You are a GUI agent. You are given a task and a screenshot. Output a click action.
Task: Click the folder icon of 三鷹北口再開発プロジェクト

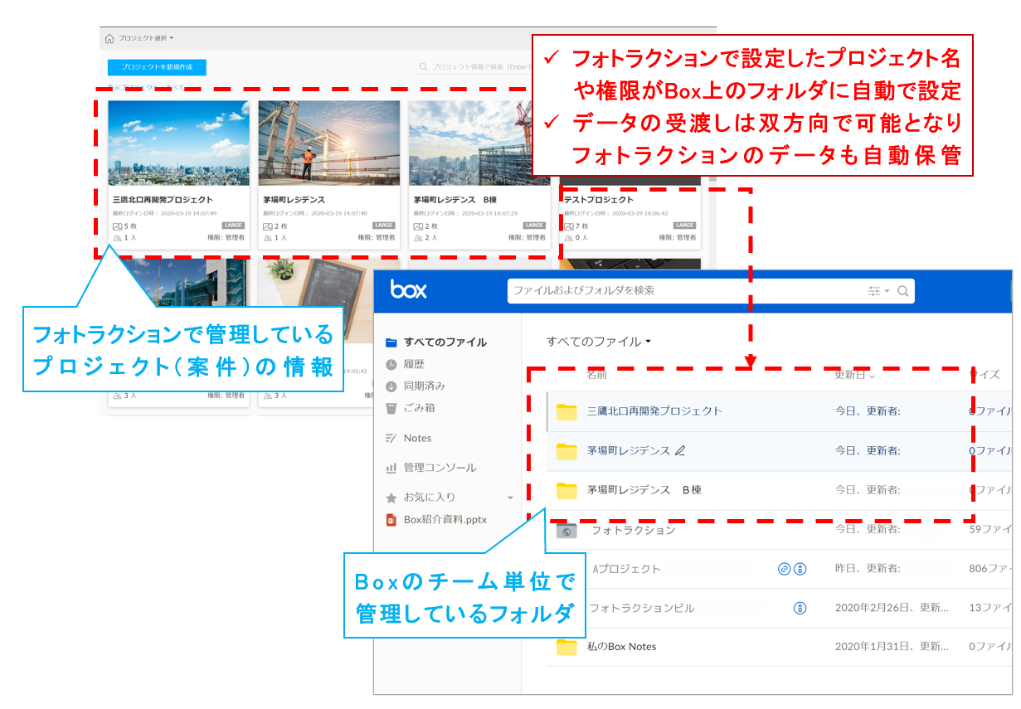[x=566, y=411]
